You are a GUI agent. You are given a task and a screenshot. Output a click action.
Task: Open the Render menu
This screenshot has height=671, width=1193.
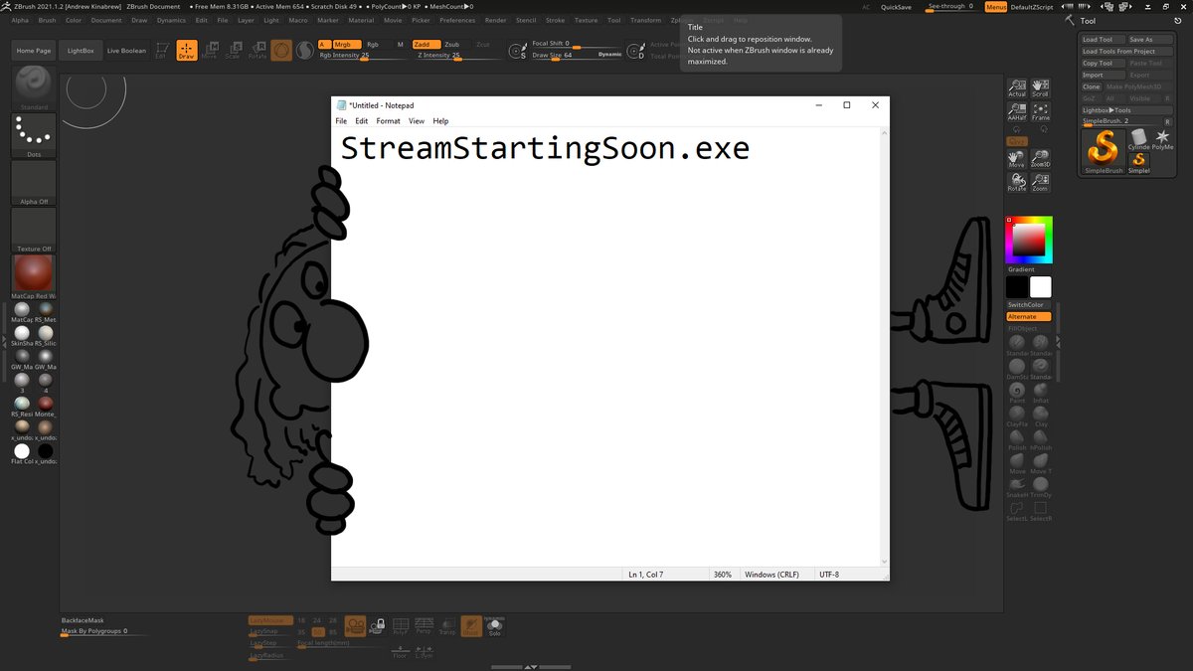coord(495,20)
